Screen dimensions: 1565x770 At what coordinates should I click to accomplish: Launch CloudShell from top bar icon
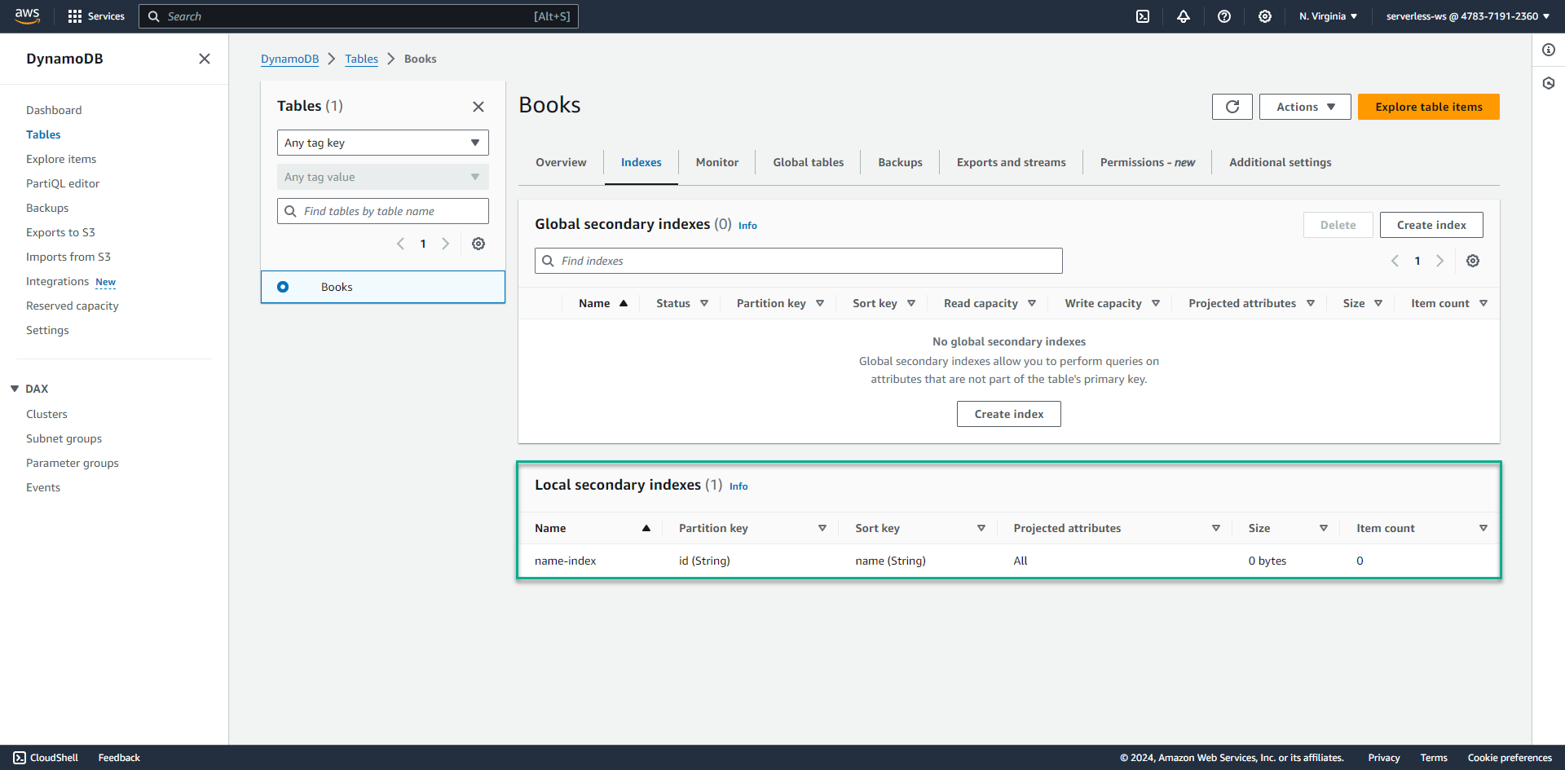[1143, 16]
